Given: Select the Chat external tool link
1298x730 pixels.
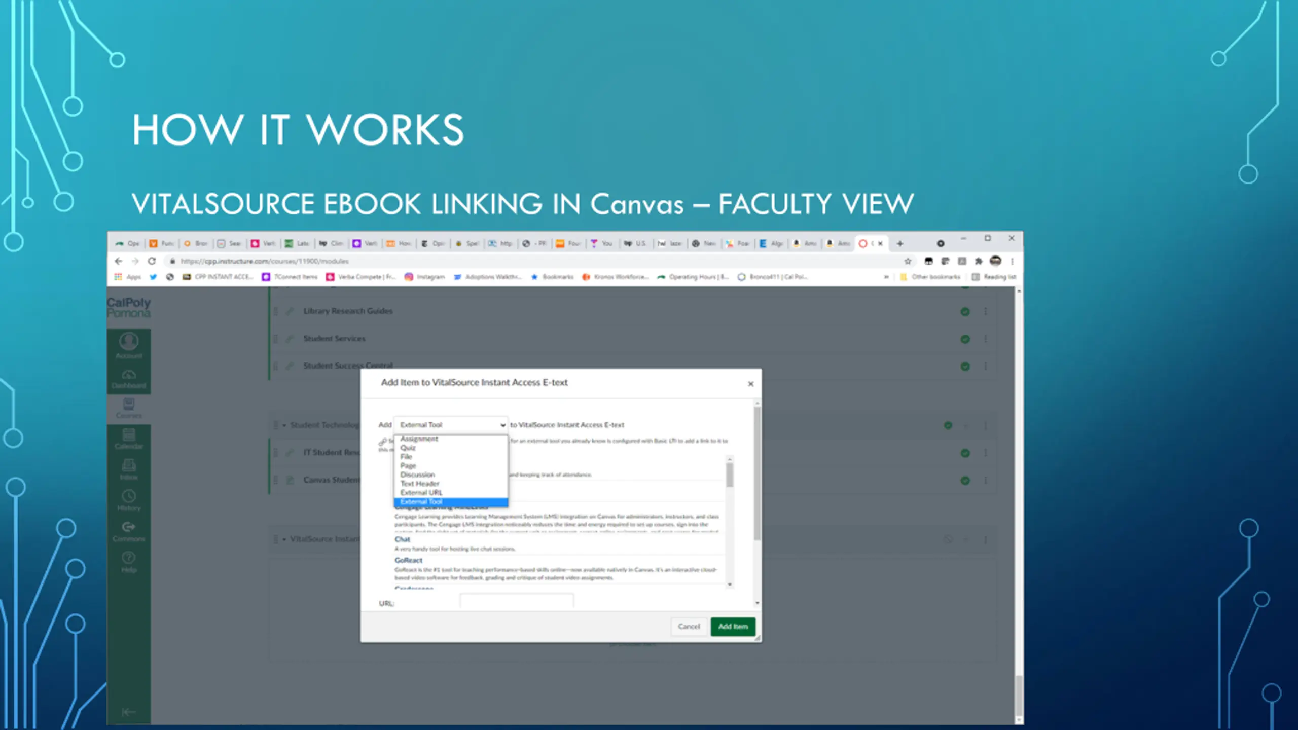Looking at the screenshot, I should (x=403, y=539).
